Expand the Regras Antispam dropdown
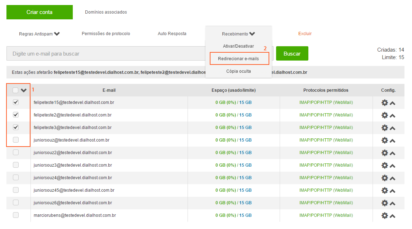The height and width of the screenshot is (229, 412). (x=39, y=34)
